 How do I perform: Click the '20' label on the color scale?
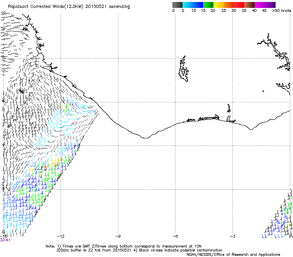pyautogui.click(x=213, y=11)
